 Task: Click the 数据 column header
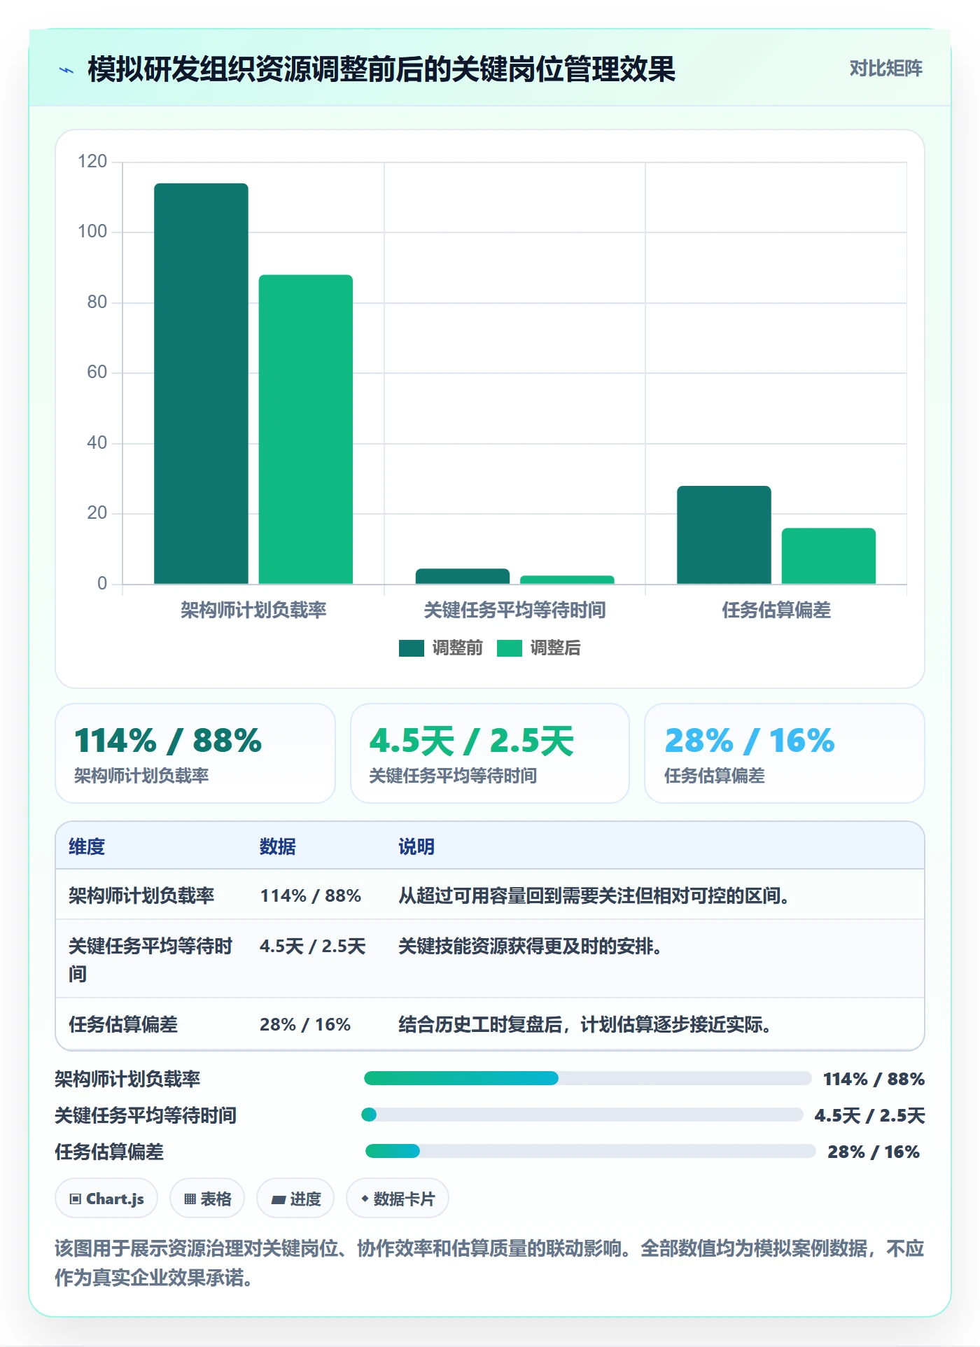click(x=278, y=846)
